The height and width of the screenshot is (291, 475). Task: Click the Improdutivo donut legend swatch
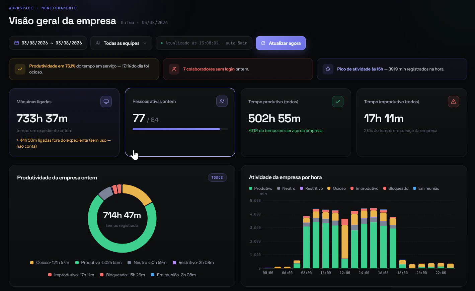point(50,275)
